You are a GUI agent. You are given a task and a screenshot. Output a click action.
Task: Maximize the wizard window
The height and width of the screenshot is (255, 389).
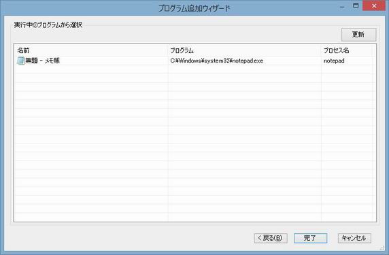(356, 5)
